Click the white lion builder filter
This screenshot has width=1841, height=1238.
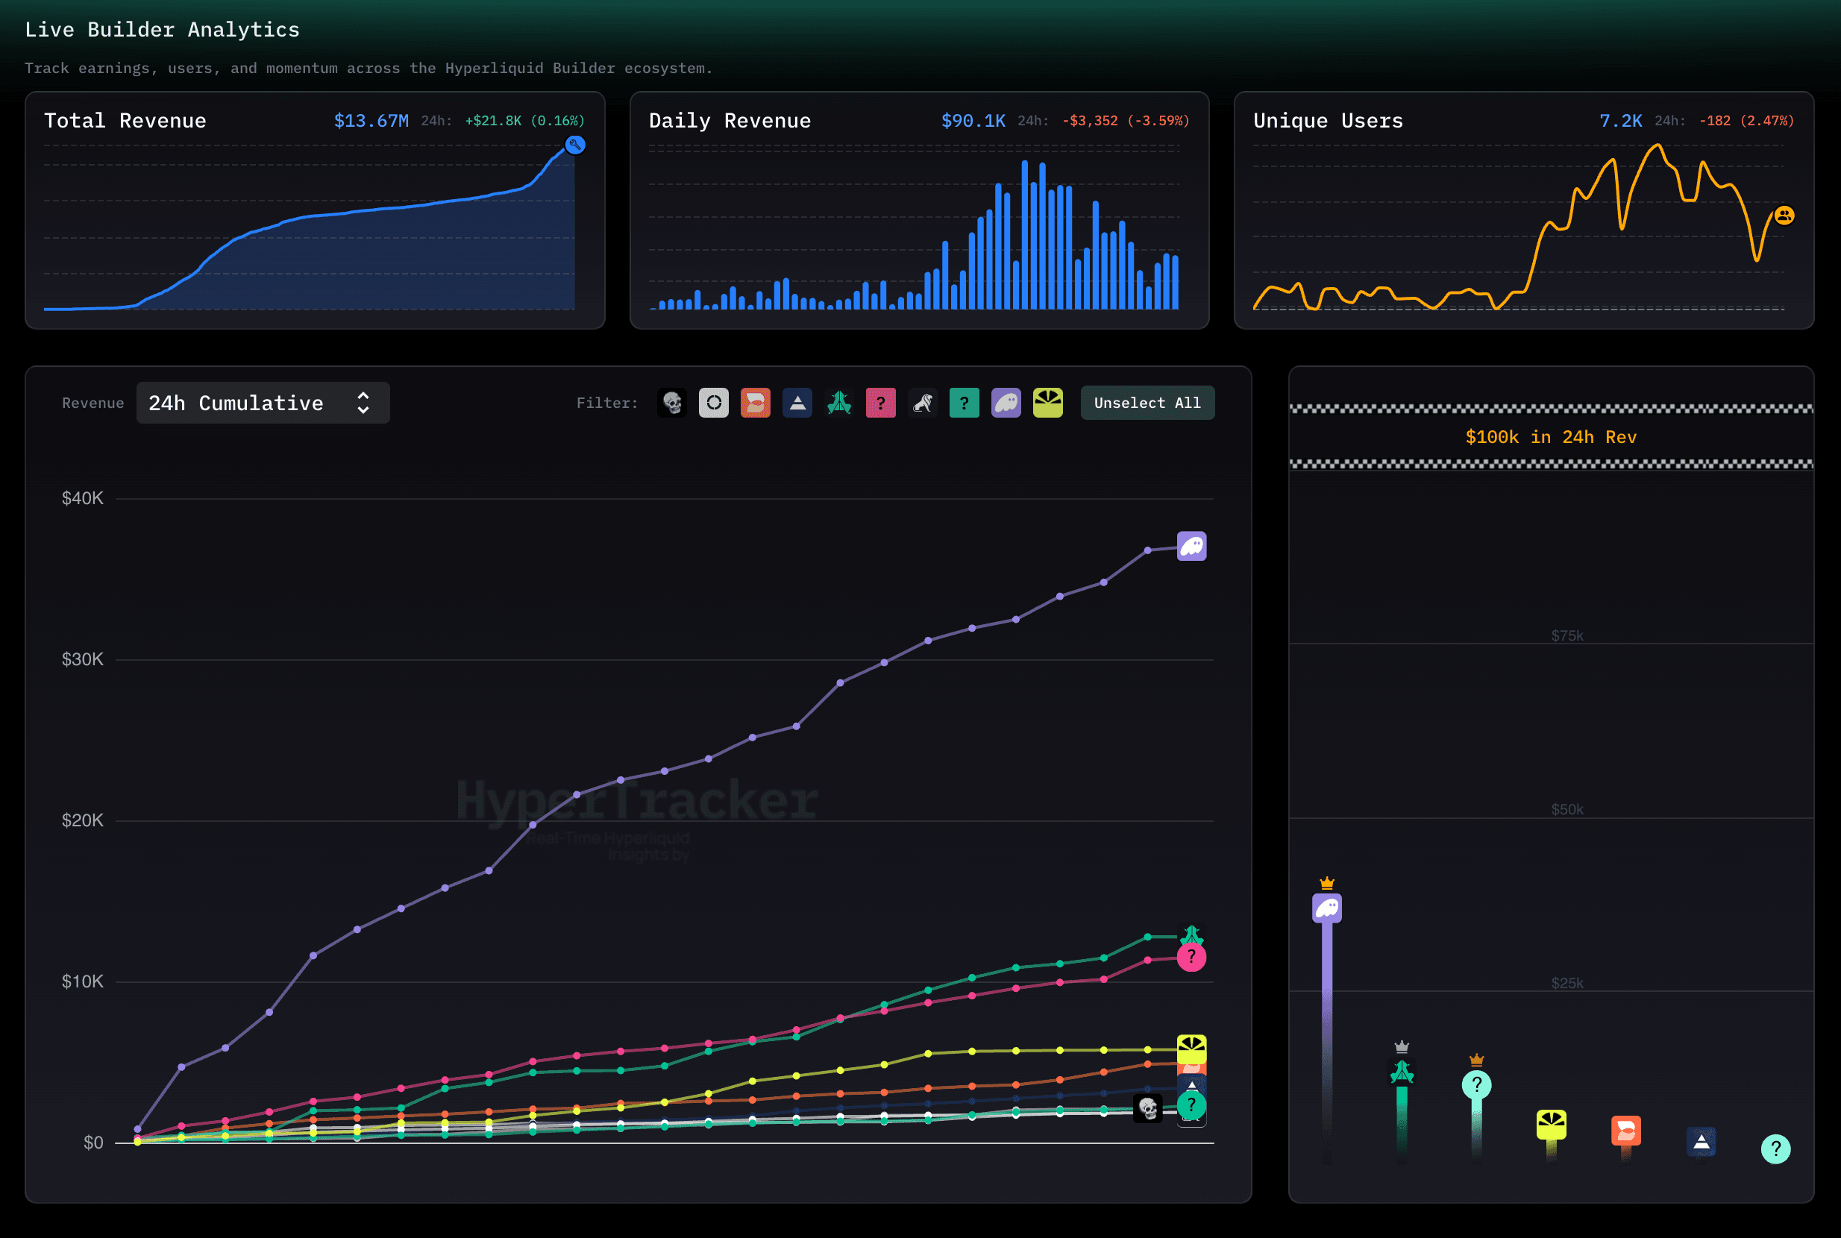click(x=923, y=403)
